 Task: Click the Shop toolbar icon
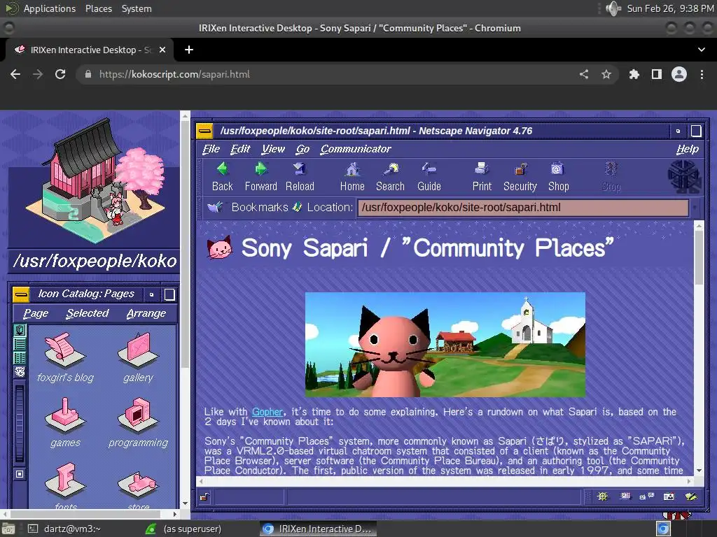[557, 169]
